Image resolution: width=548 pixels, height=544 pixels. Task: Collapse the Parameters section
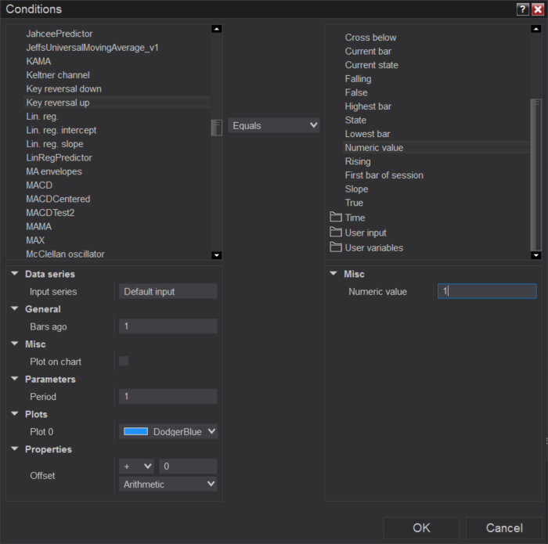(15, 378)
